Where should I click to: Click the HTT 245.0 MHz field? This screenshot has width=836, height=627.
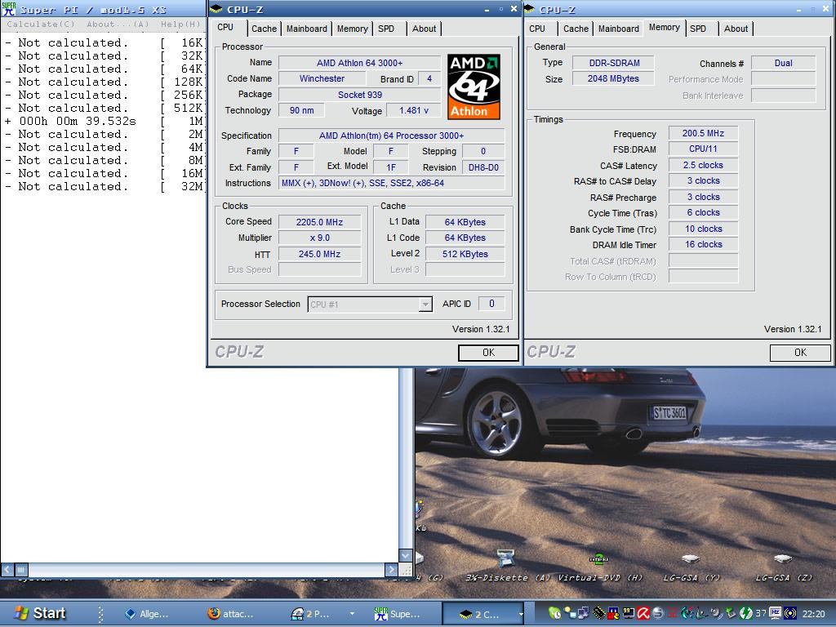(319, 254)
